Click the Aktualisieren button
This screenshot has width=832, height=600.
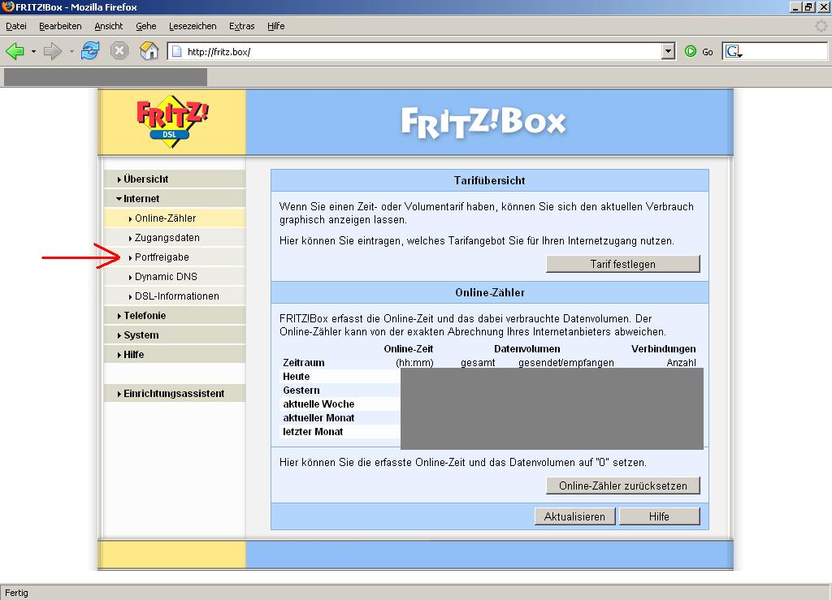pyautogui.click(x=574, y=516)
